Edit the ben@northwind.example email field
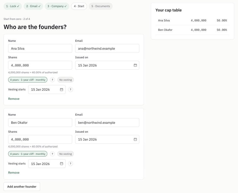 pos(107,122)
